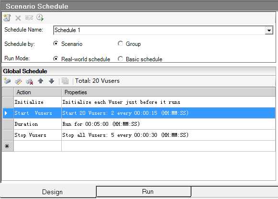Move action down with the down arrow
The height and width of the screenshot is (199, 278).
coord(52,81)
